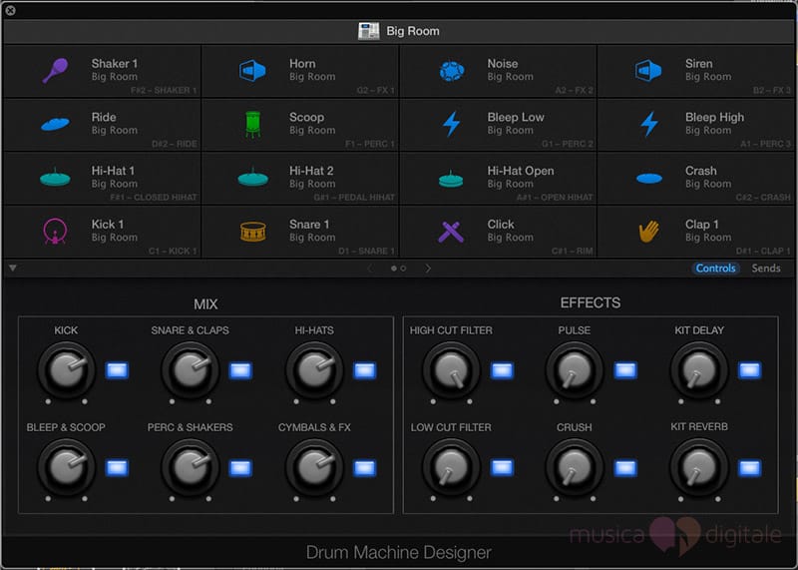Click the Bleep Low lightning icon
This screenshot has width=798, height=570.
pyautogui.click(x=452, y=124)
